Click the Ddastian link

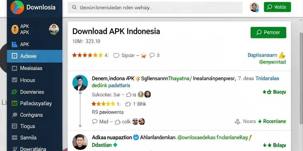[102, 145]
